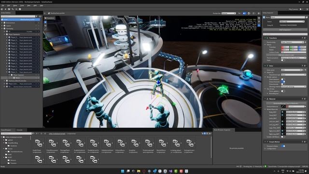Open the Edit menu
Screen dimensions: 309x174
tap(9, 5)
